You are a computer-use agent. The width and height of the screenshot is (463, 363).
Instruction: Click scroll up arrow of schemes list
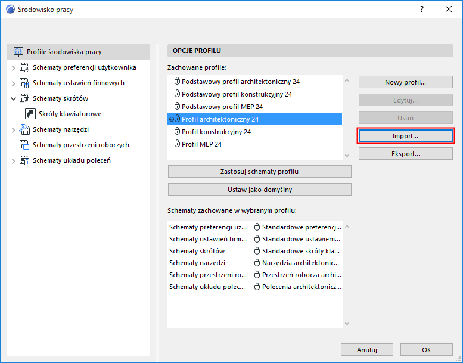pos(347,227)
